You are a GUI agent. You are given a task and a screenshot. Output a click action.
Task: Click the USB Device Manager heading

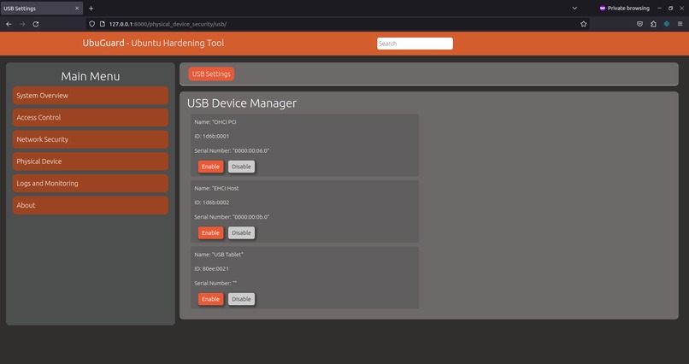(x=242, y=103)
